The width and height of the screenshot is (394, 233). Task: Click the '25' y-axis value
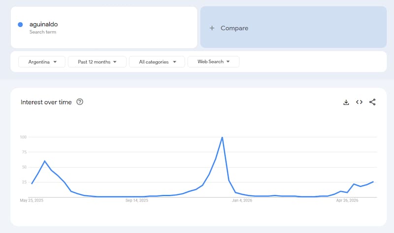coord(24,182)
